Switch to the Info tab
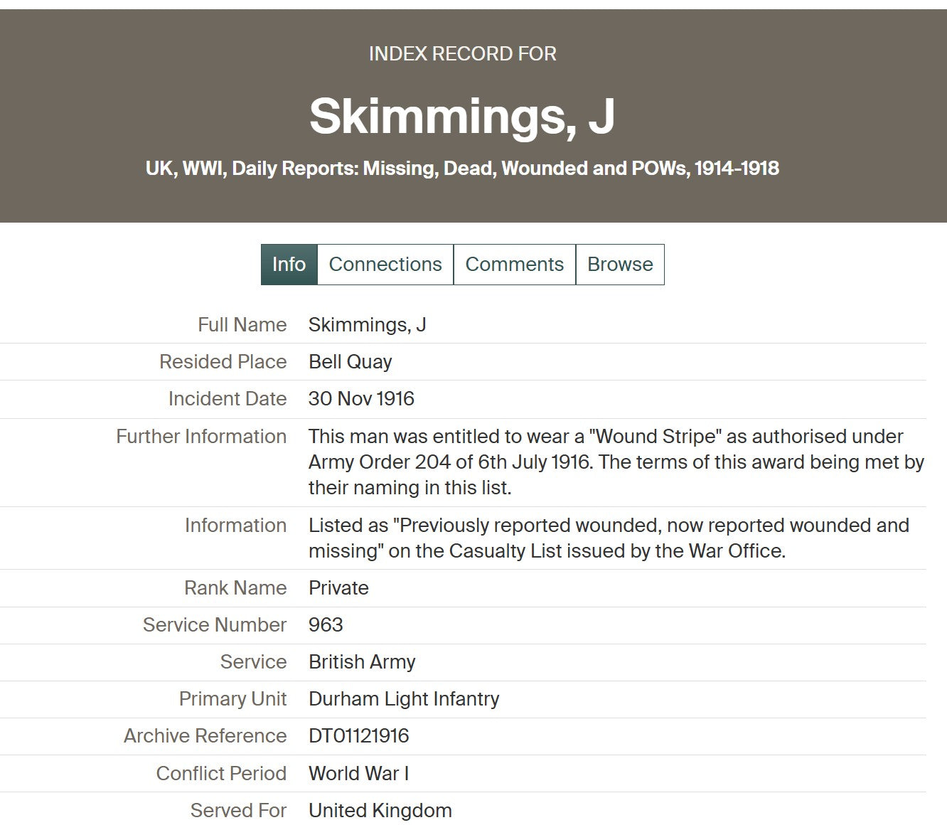The height and width of the screenshot is (825, 947). point(289,265)
